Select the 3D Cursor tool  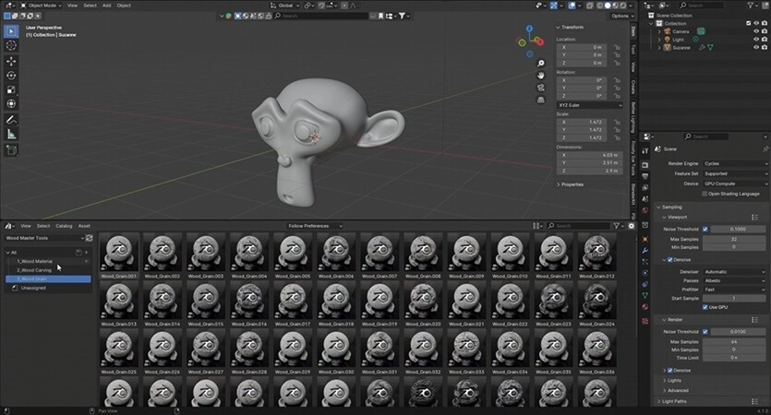11,45
